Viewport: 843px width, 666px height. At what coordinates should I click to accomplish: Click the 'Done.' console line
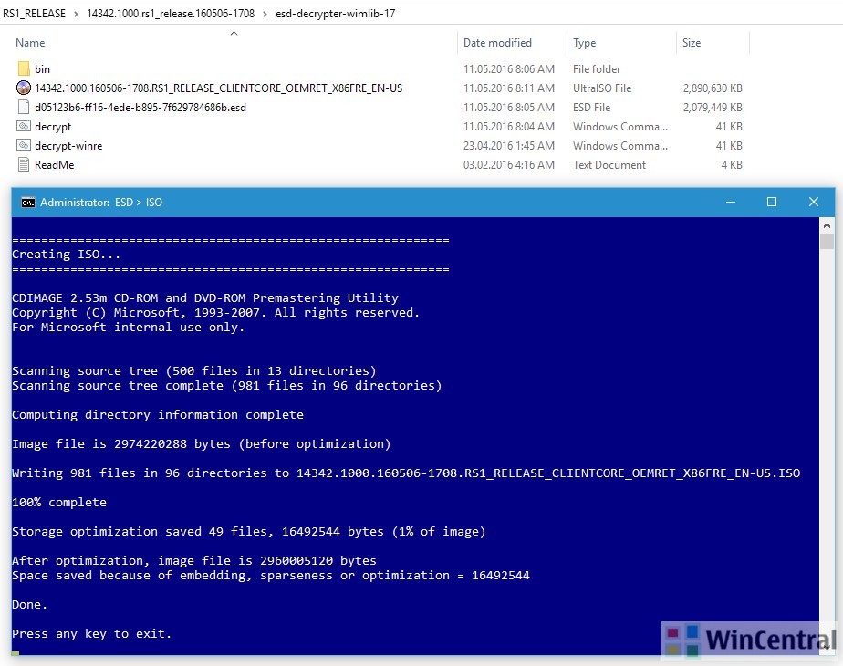point(29,605)
